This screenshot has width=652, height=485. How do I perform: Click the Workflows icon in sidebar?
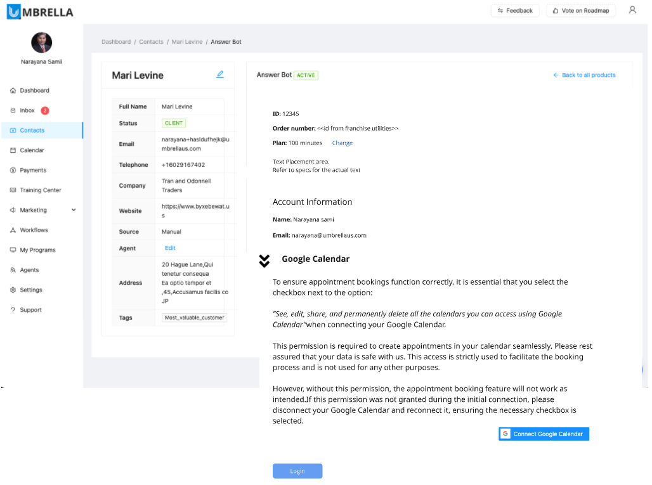13,230
